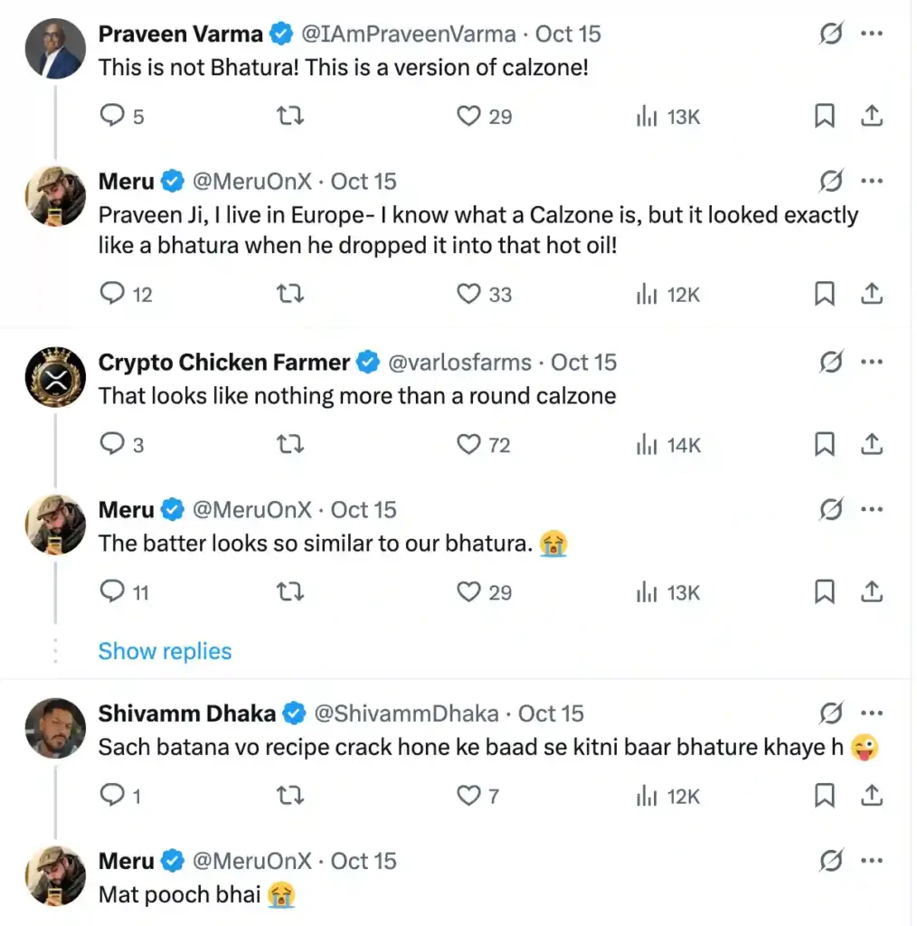Repost Shivamm Dhaka's bhature tweet
Screen dimensions: 917x926
(x=289, y=795)
